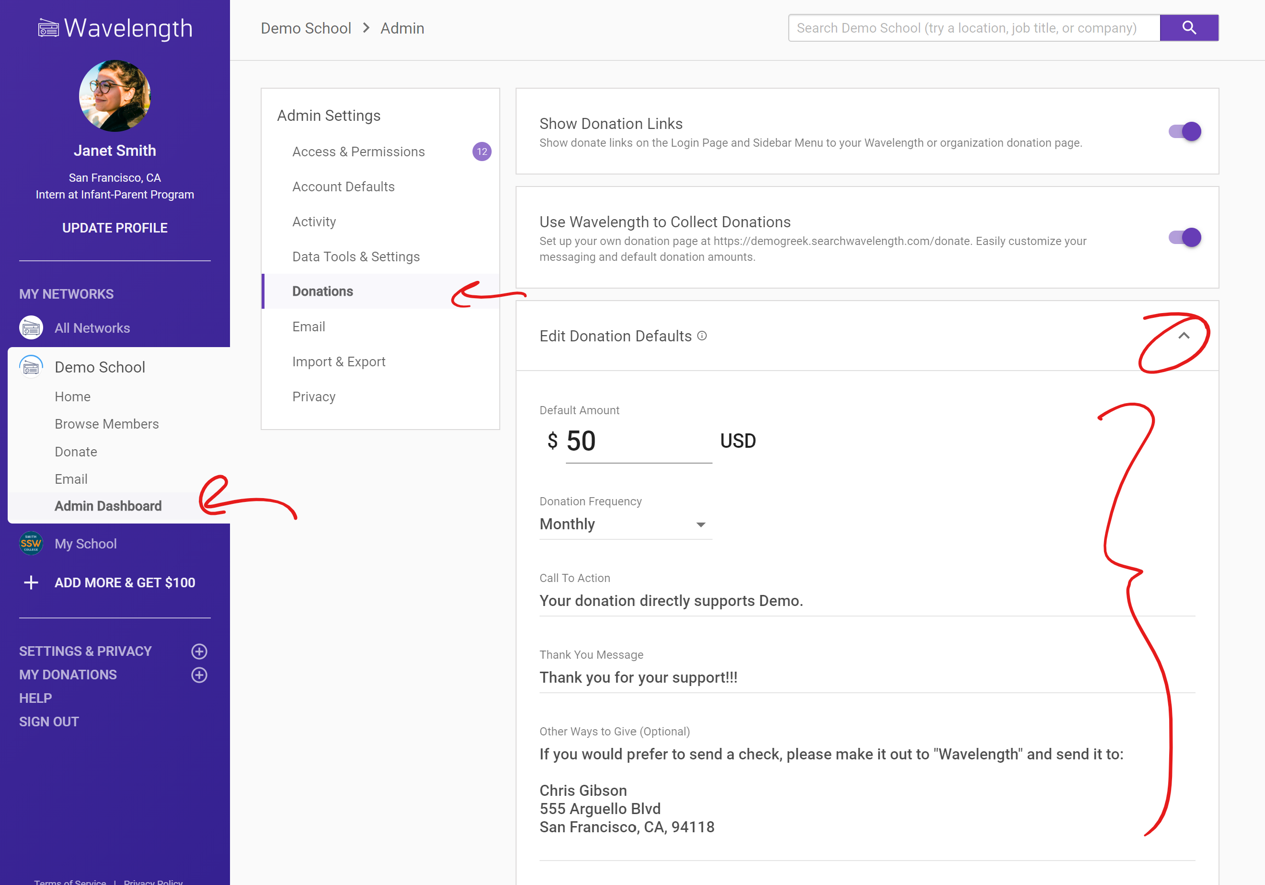Open the Access & Permissions 12 badge

[x=482, y=151]
